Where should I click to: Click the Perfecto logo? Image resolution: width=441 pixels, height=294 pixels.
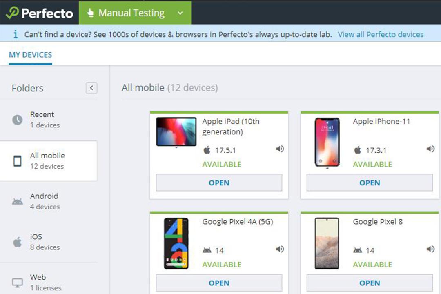(x=40, y=13)
